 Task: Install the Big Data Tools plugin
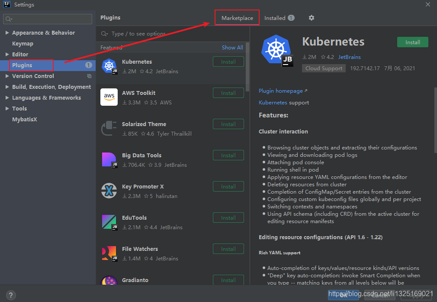[x=228, y=155]
